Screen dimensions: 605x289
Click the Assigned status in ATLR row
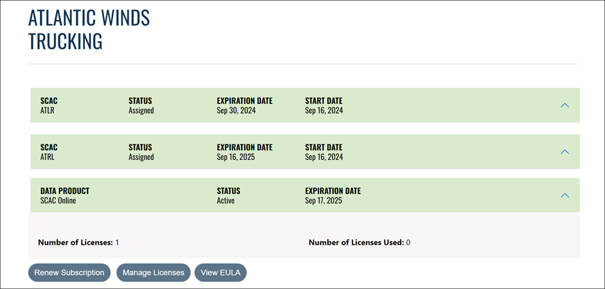pos(141,110)
